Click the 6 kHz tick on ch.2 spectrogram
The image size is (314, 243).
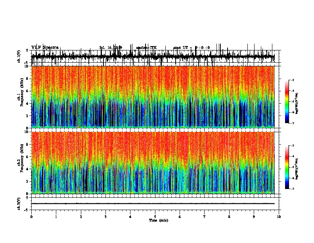coord(27,157)
